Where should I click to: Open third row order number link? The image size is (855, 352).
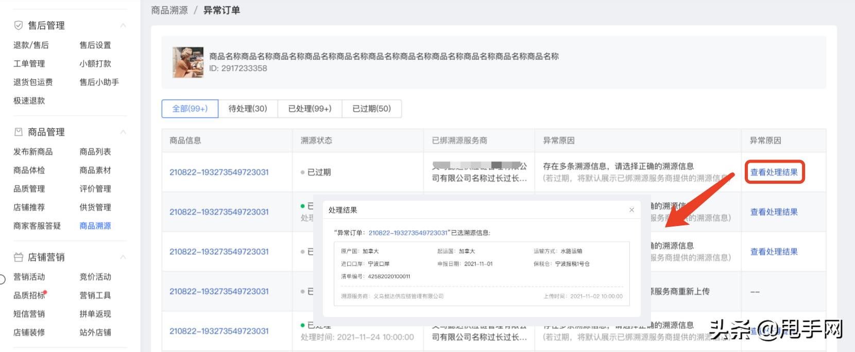[x=219, y=252]
